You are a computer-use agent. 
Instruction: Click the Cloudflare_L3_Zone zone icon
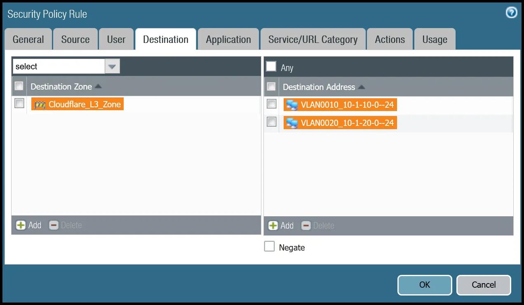pos(40,104)
